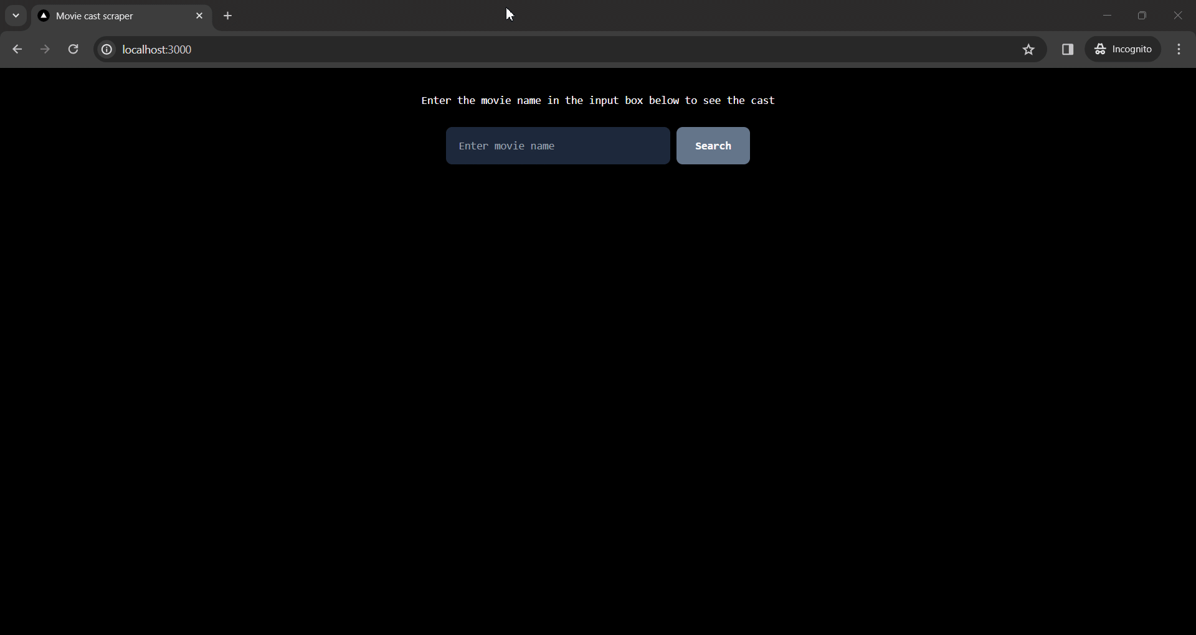This screenshot has width=1196, height=635.
Task: Open the tab search dropdown chevron
Action: pos(16,16)
